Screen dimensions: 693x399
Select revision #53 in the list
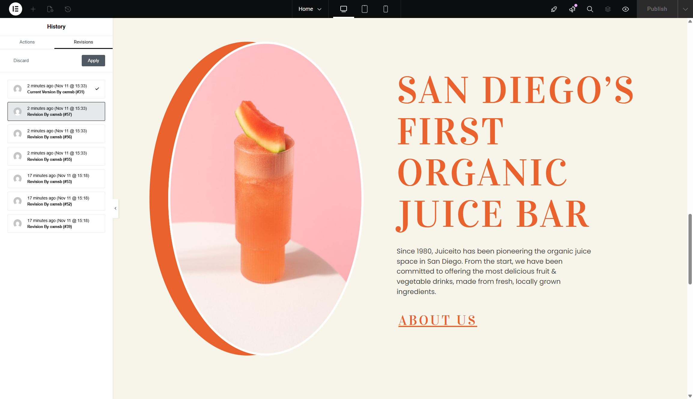[56, 178]
